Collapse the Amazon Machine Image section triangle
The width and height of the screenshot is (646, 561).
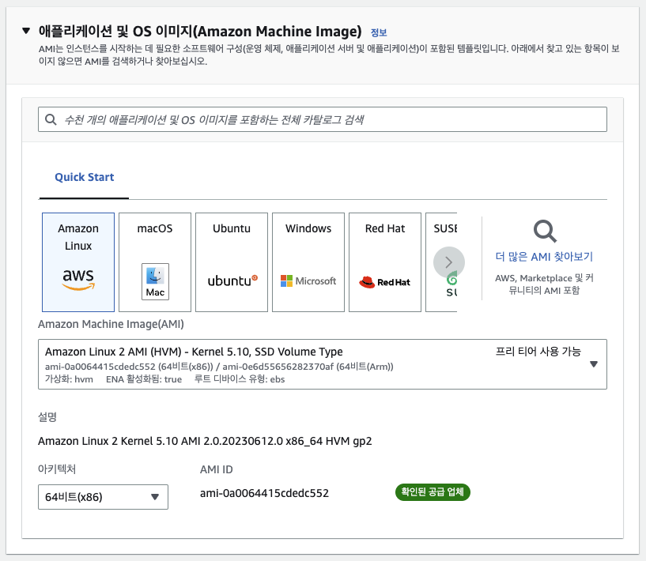[x=26, y=31]
